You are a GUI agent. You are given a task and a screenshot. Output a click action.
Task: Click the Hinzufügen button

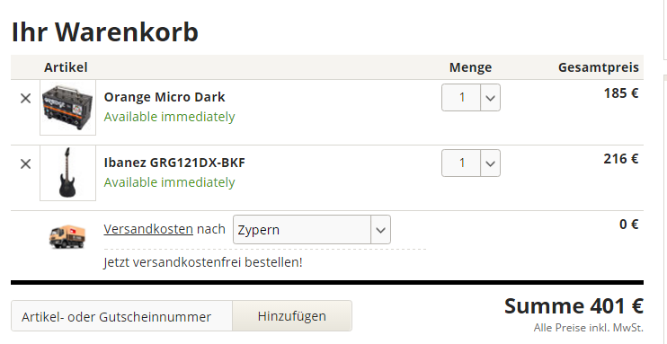coord(292,316)
